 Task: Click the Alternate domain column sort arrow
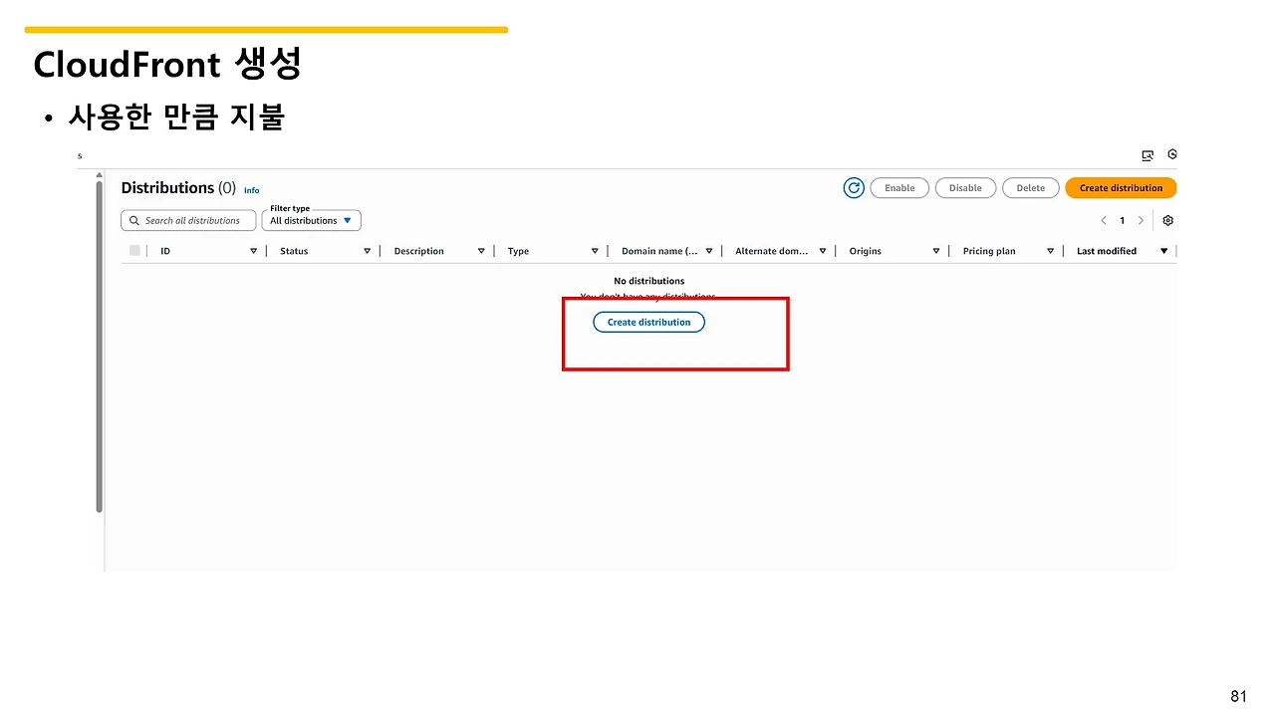(x=822, y=251)
